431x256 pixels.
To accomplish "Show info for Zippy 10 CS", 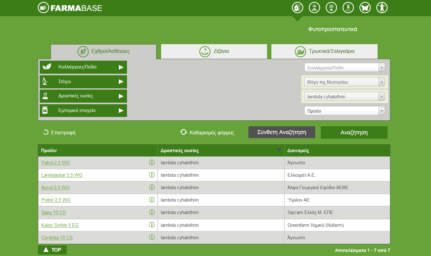I will 152,212.
